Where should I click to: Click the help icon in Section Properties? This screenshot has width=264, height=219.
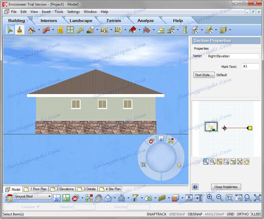(195, 187)
